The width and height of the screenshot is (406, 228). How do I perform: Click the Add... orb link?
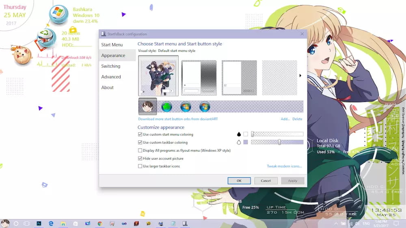point(285,119)
